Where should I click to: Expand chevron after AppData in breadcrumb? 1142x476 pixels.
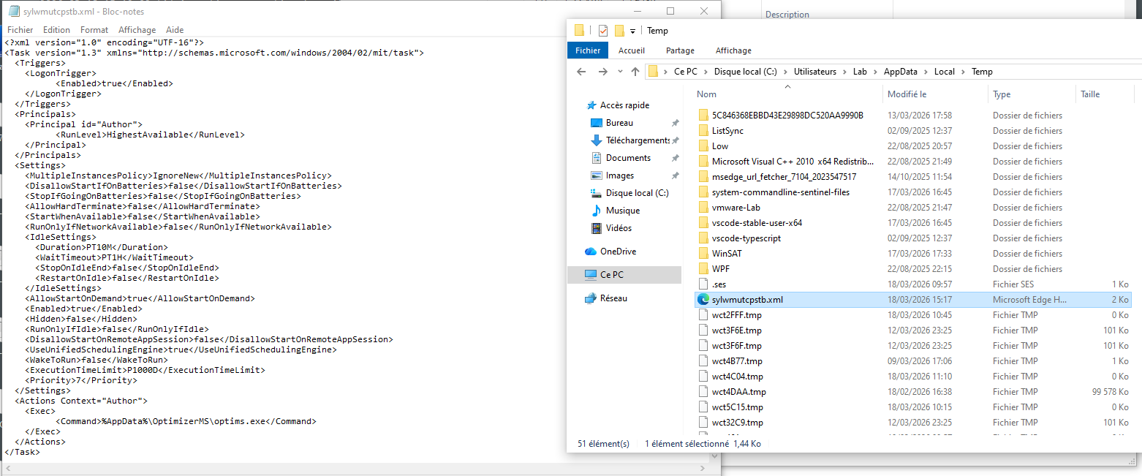pos(926,72)
